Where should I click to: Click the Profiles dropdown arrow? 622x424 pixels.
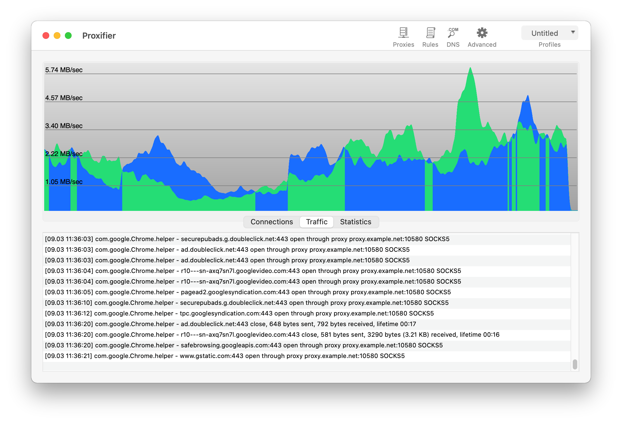pyautogui.click(x=573, y=32)
